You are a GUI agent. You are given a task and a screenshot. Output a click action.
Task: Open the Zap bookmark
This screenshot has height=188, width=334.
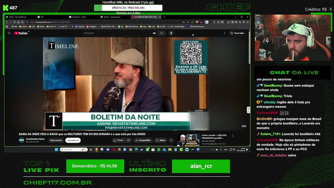[x=121, y=27]
